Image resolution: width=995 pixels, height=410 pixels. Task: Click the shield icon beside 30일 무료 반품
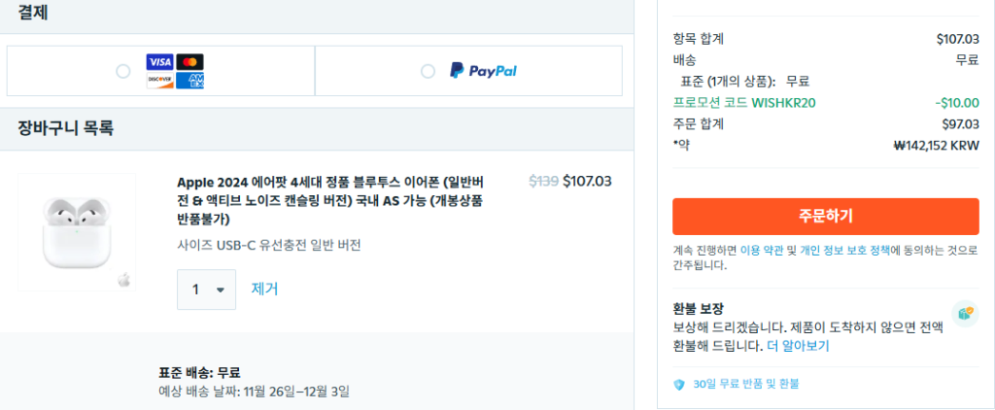[x=679, y=385]
